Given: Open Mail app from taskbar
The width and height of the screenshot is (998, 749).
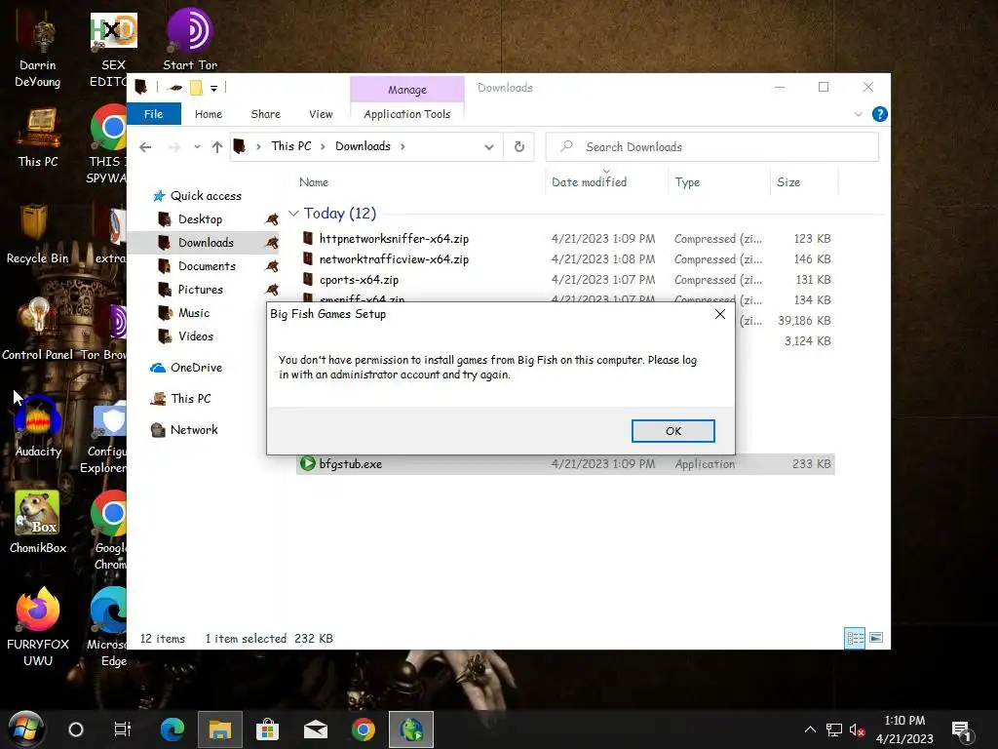Looking at the screenshot, I should [316, 729].
